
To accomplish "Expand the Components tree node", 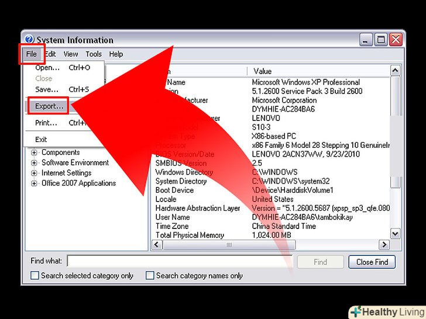I will (34, 152).
